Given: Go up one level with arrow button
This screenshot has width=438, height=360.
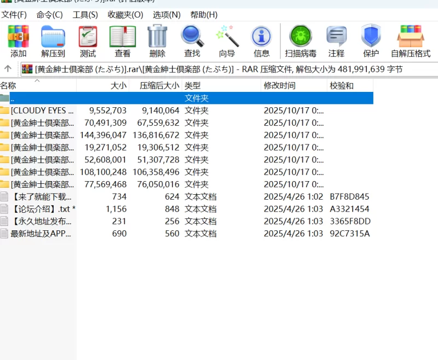Looking at the screenshot, I should [x=8, y=68].
